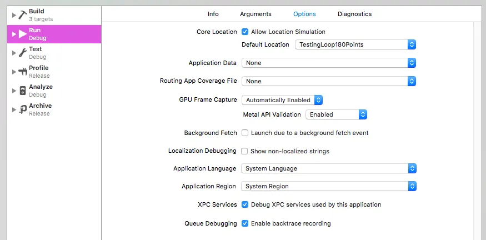
Task: Click the Archive icon in sidebar
Action: click(x=23, y=109)
